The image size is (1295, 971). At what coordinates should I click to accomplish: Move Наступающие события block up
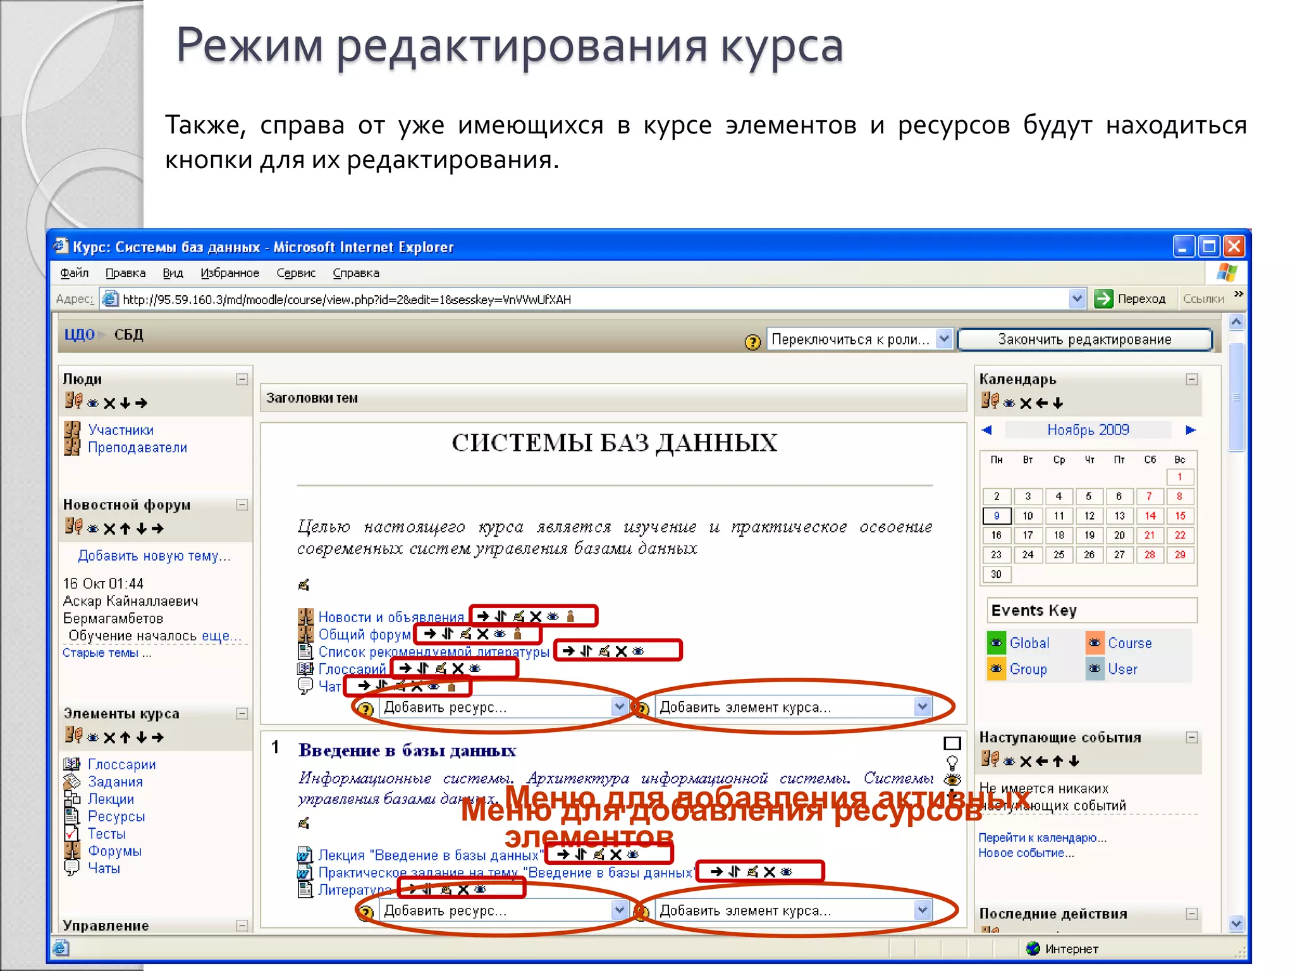click(x=1058, y=761)
